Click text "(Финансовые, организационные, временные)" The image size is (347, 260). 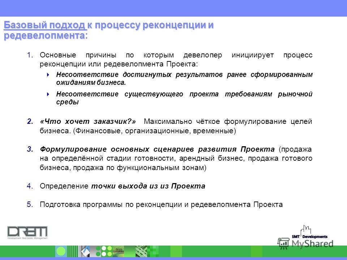pos(154,131)
